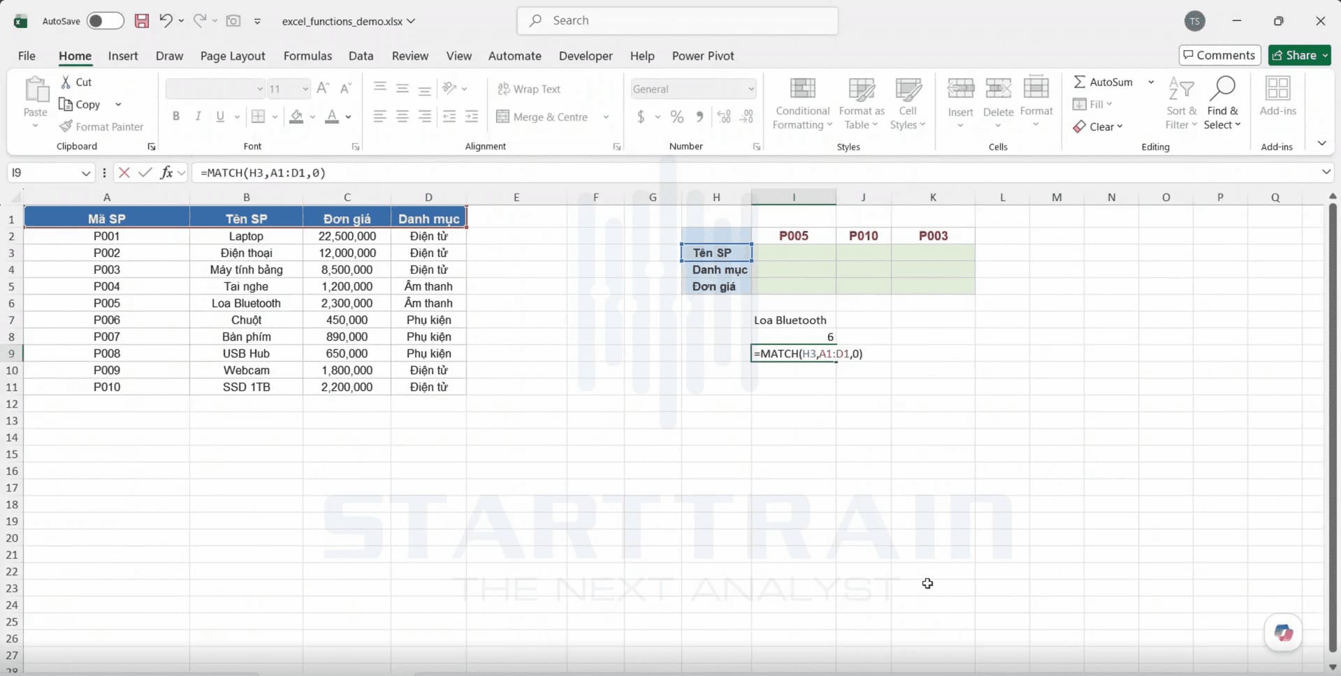This screenshot has width=1341, height=676.
Task: Expand the formula bar chevron
Action: coord(1326,172)
